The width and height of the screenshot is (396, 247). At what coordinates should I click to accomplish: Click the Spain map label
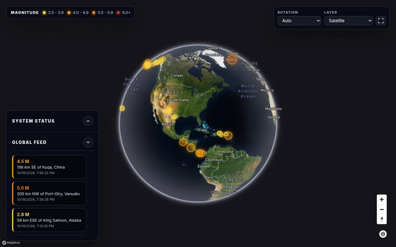260,79
